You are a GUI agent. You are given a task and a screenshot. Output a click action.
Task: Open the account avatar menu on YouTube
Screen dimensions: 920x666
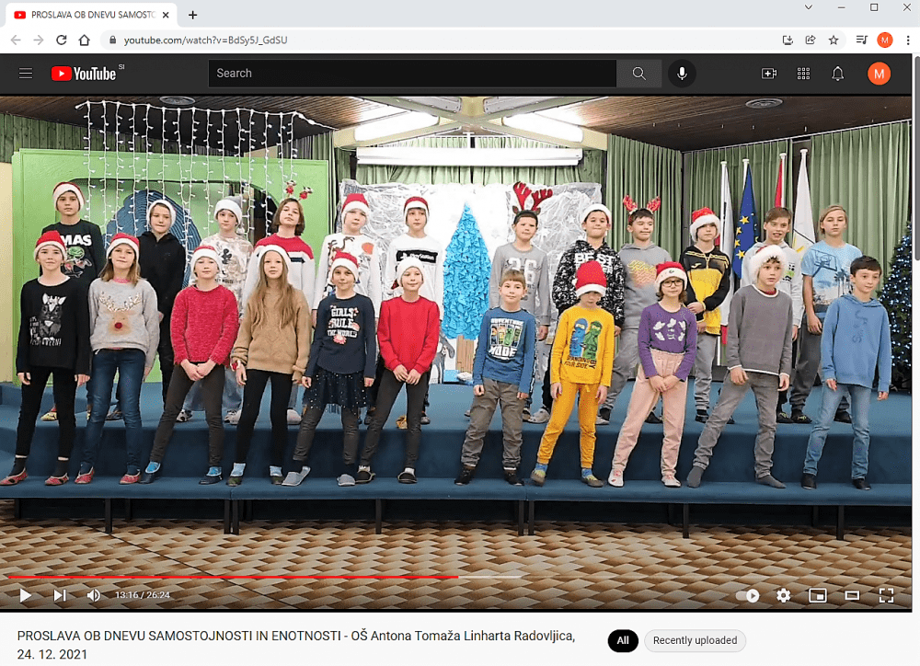(879, 74)
